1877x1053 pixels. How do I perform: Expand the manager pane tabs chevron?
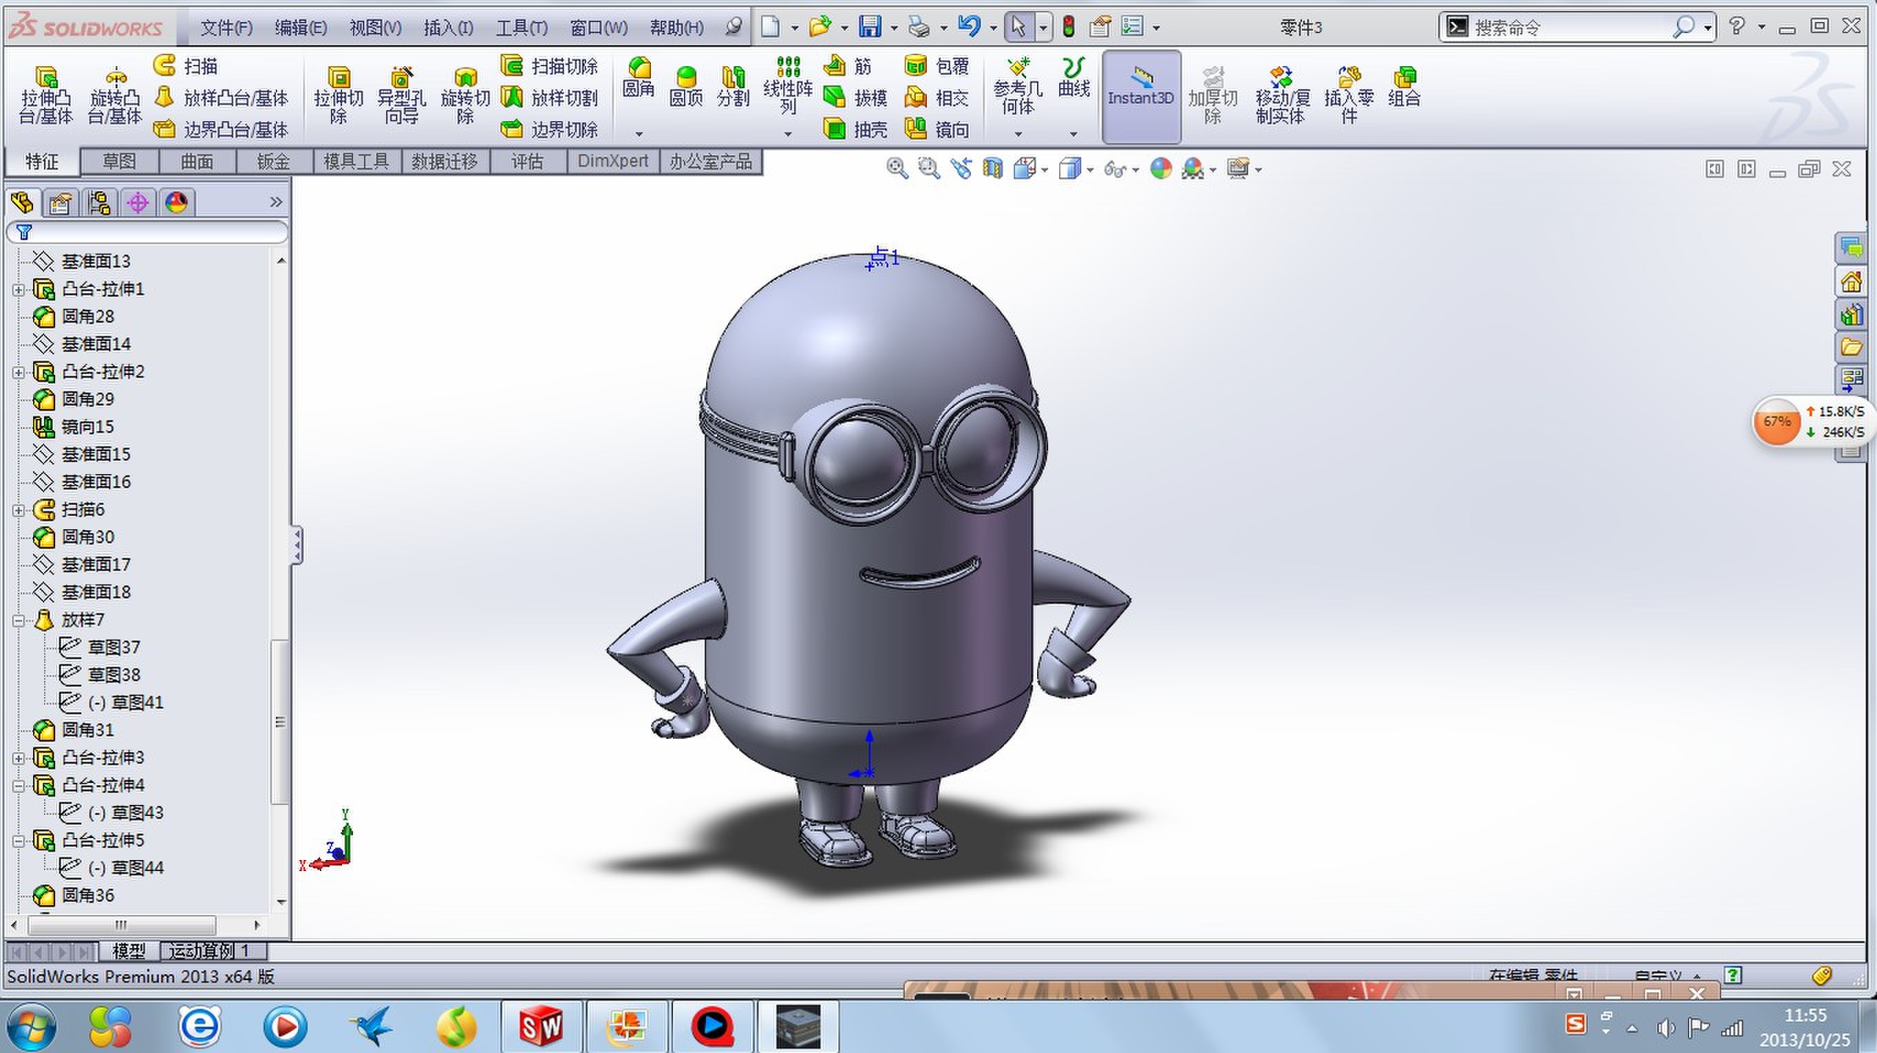tap(275, 202)
